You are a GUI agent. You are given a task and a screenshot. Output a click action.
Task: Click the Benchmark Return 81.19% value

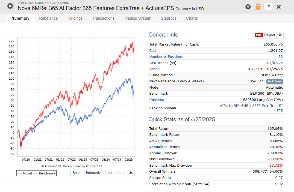tap(276, 134)
